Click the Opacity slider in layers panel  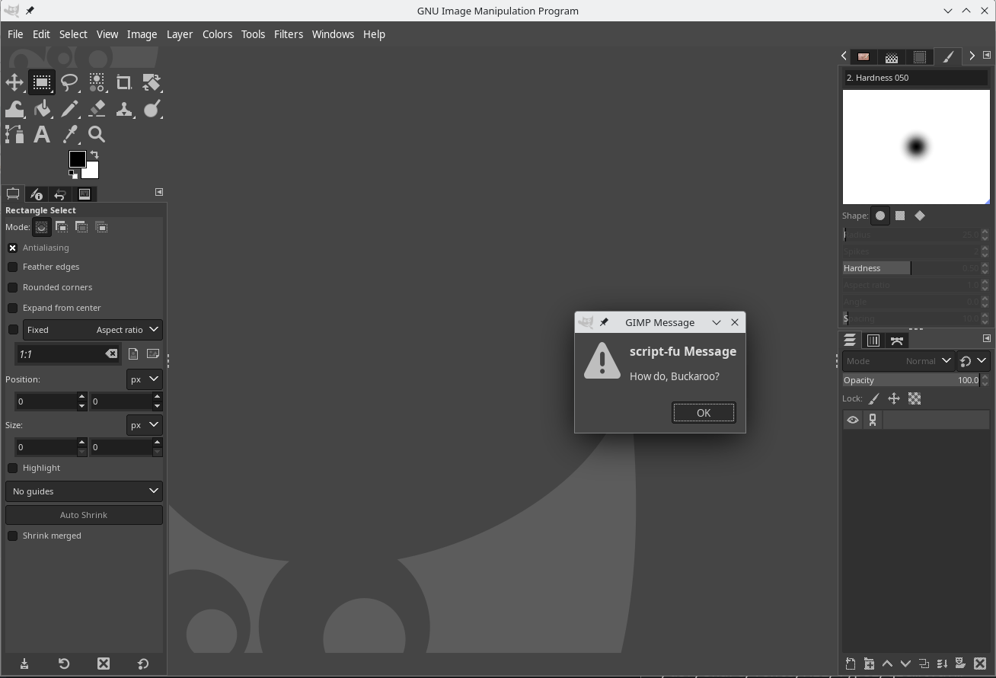tap(910, 380)
